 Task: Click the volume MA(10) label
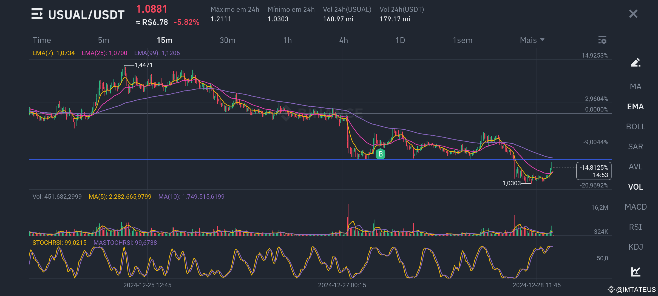pos(191,197)
